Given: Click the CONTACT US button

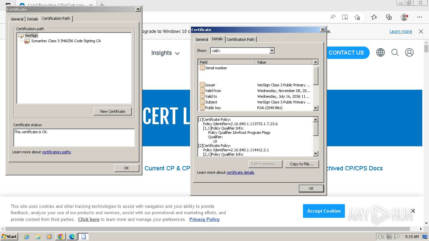Looking at the screenshot, I should [x=346, y=53].
